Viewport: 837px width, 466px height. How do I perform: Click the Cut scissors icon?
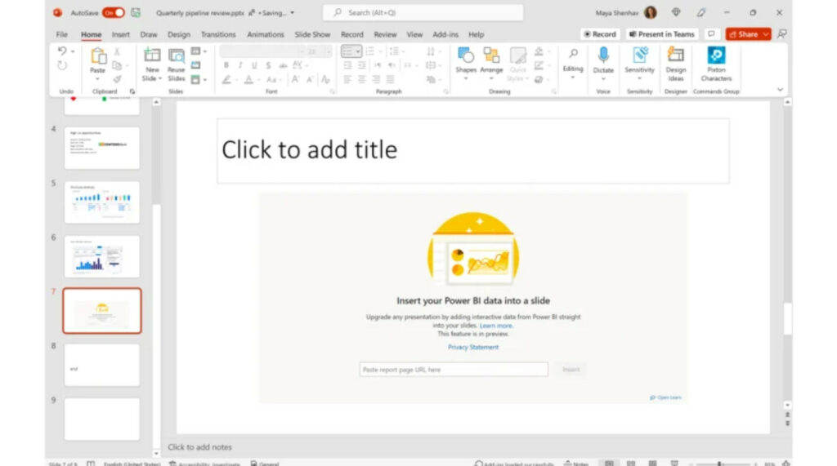point(117,51)
